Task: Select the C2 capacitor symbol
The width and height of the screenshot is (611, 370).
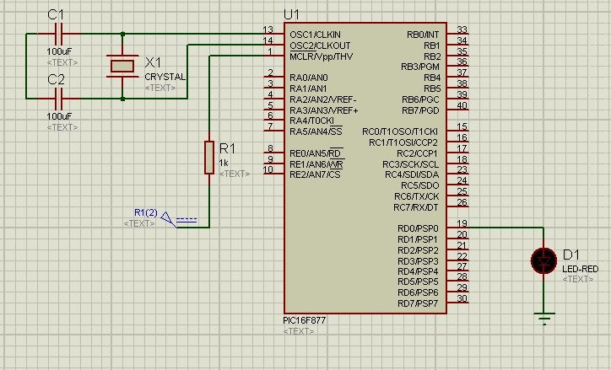Action: tap(58, 99)
